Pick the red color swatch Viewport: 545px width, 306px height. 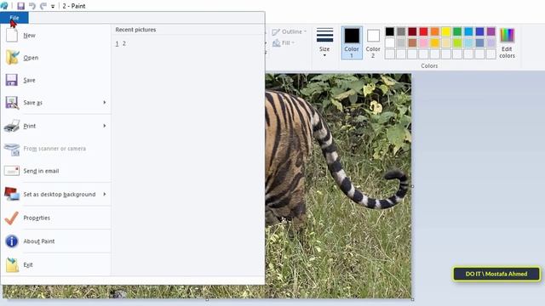423,31
